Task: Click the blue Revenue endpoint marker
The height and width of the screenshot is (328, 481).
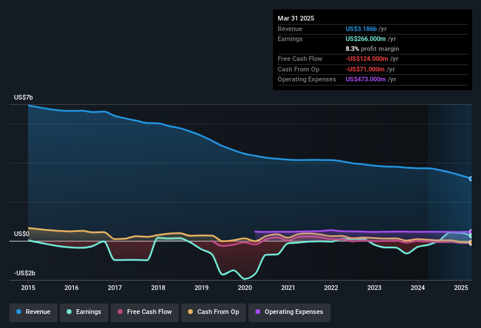Action: 471,179
